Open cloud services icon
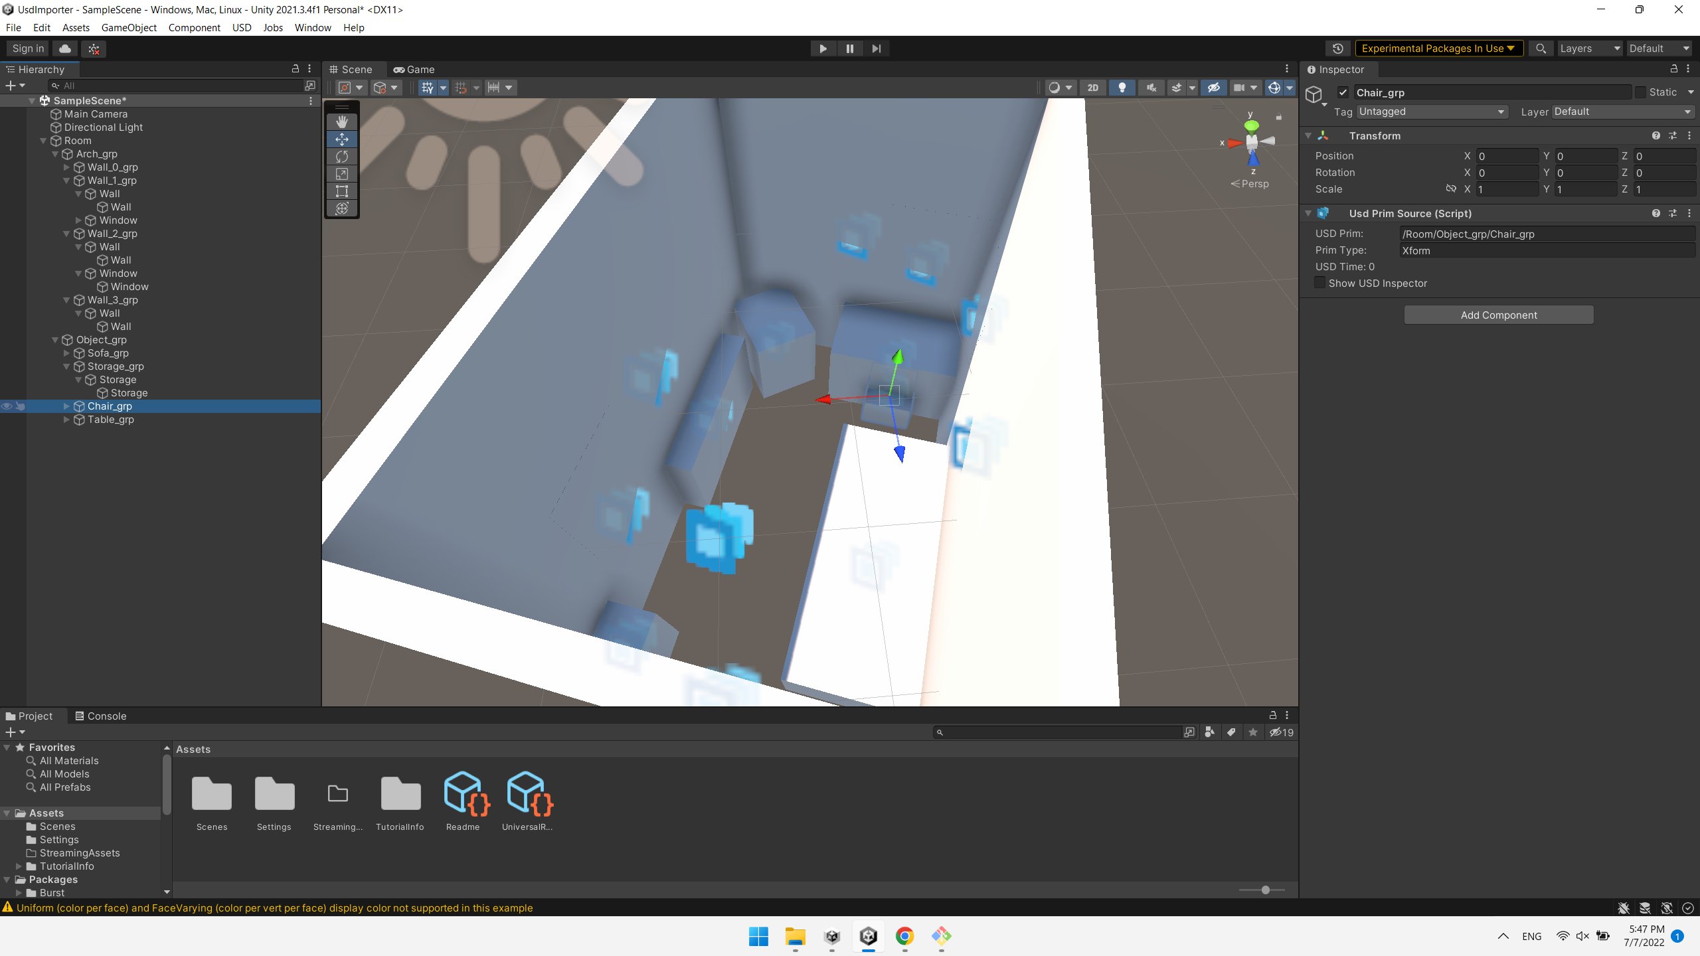Viewport: 1700px width, 956px height. (65, 48)
